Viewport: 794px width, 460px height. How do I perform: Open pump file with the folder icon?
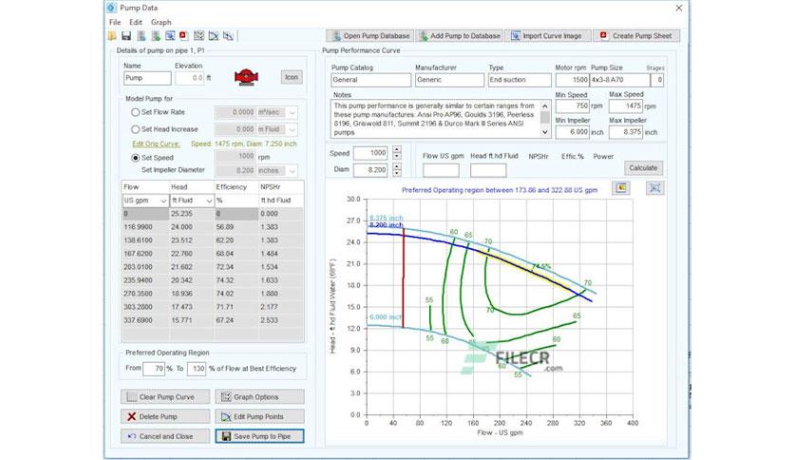tap(112, 36)
